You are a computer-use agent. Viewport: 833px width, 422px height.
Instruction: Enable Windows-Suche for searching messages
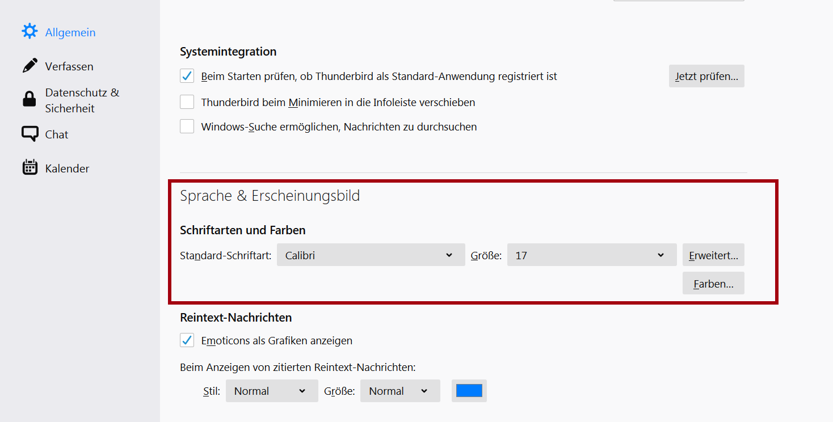(187, 126)
